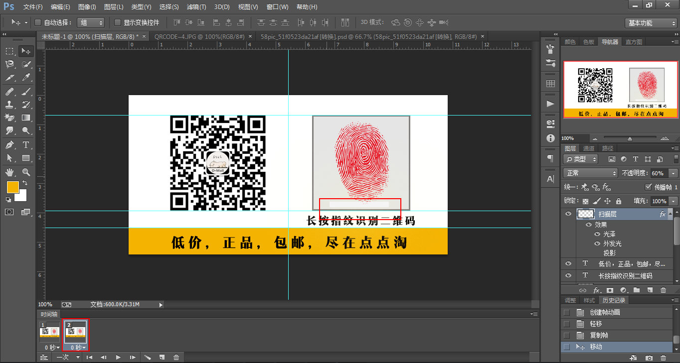Hide the 外发光 effect

[x=597, y=243]
